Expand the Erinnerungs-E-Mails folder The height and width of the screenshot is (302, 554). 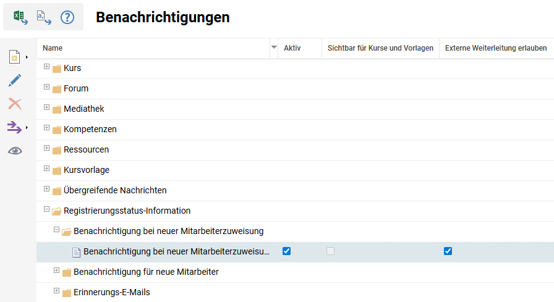tap(56, 291)
